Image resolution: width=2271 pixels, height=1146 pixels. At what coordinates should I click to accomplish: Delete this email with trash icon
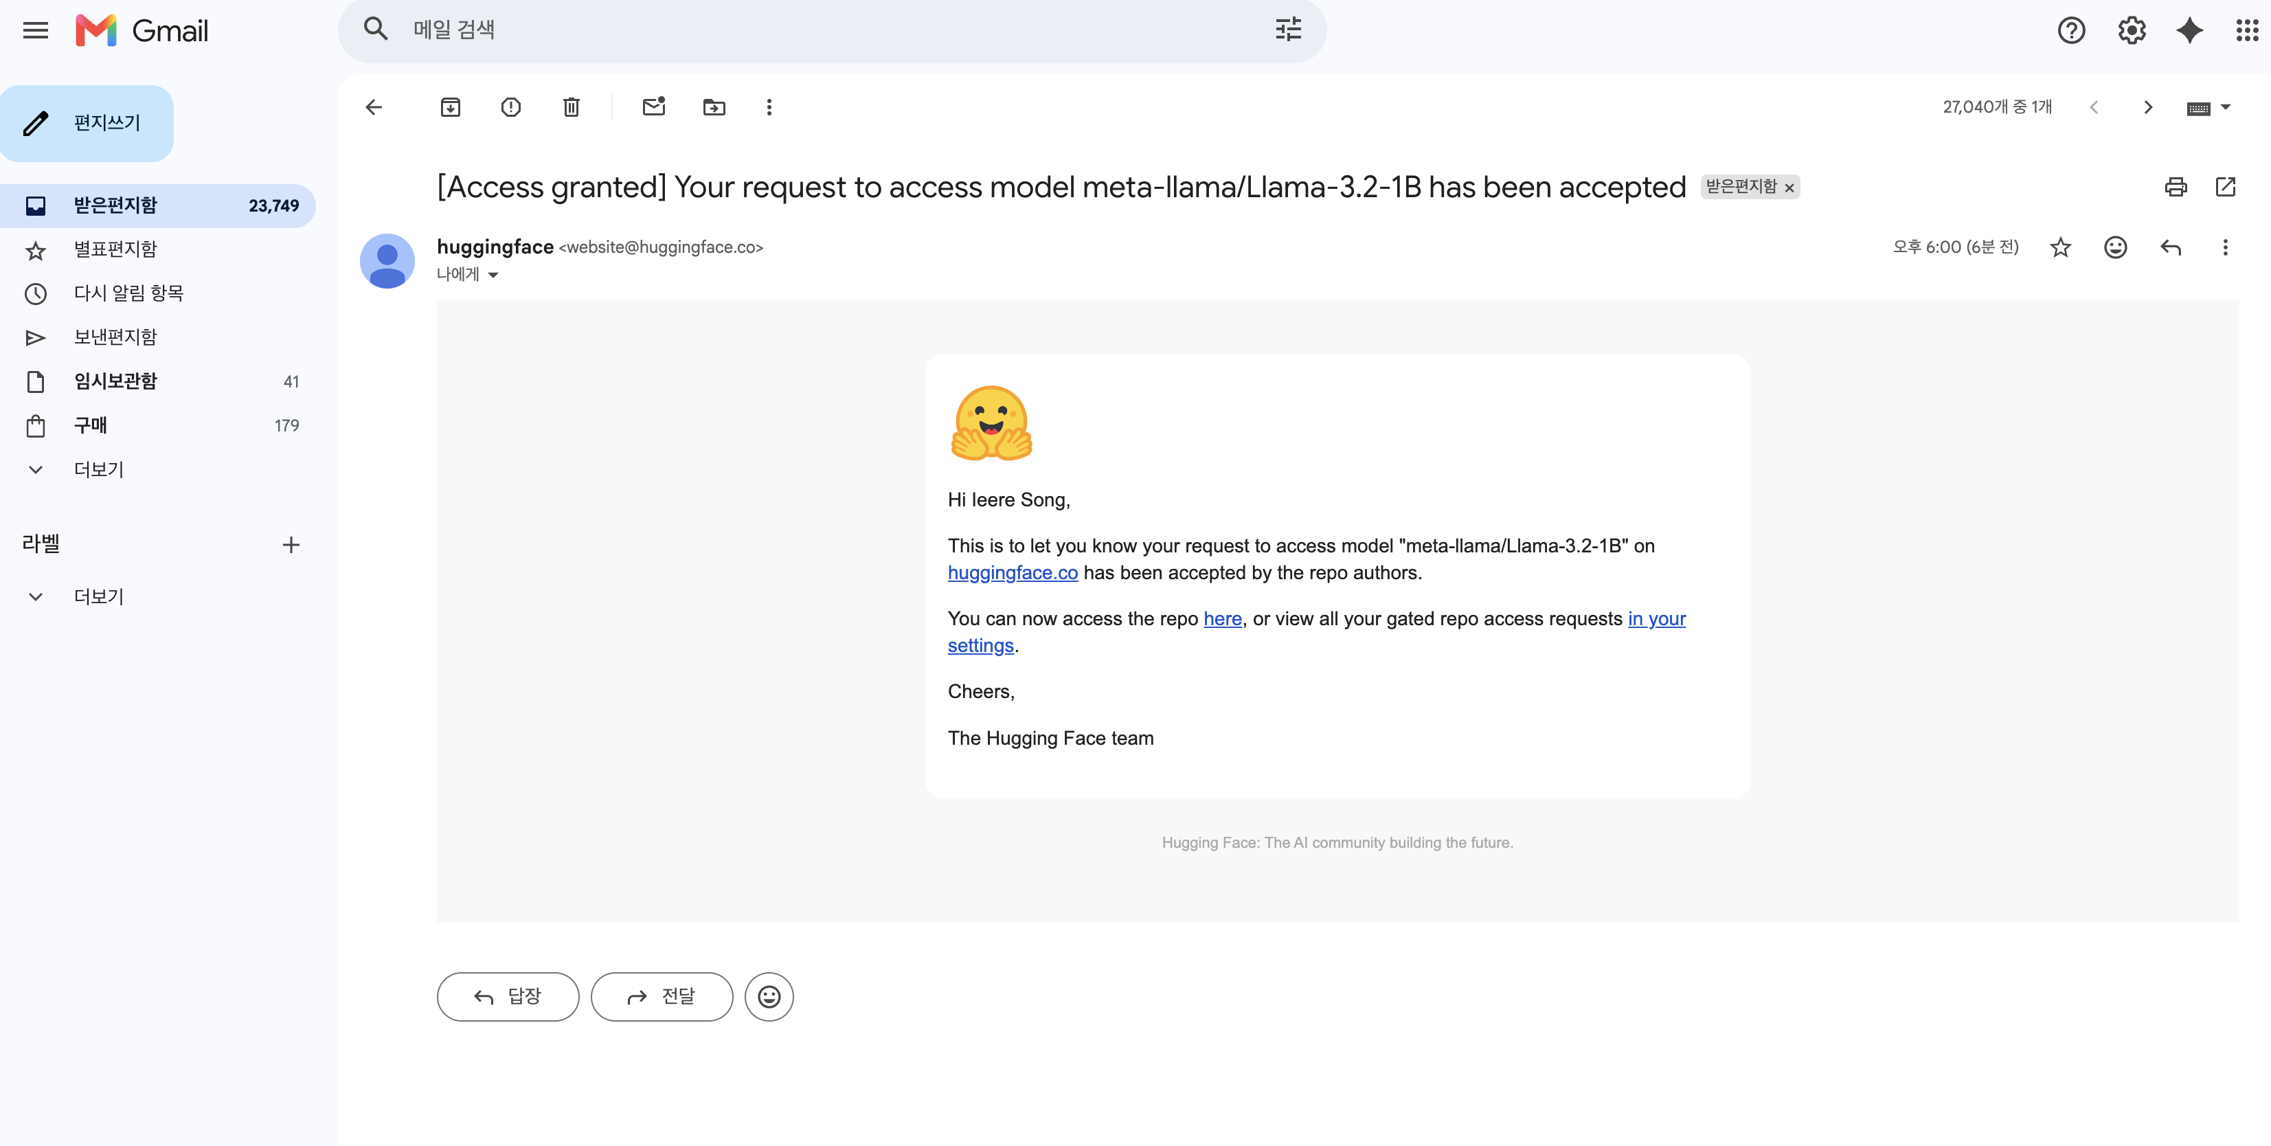[x=572, y=108]
